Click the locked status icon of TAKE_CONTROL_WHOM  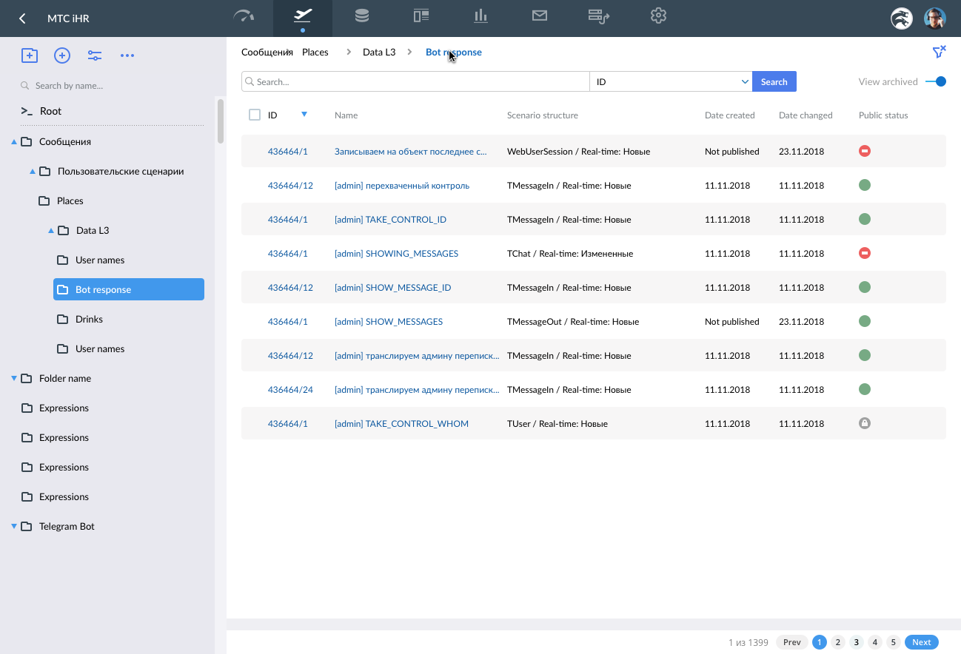coord(864,423)
